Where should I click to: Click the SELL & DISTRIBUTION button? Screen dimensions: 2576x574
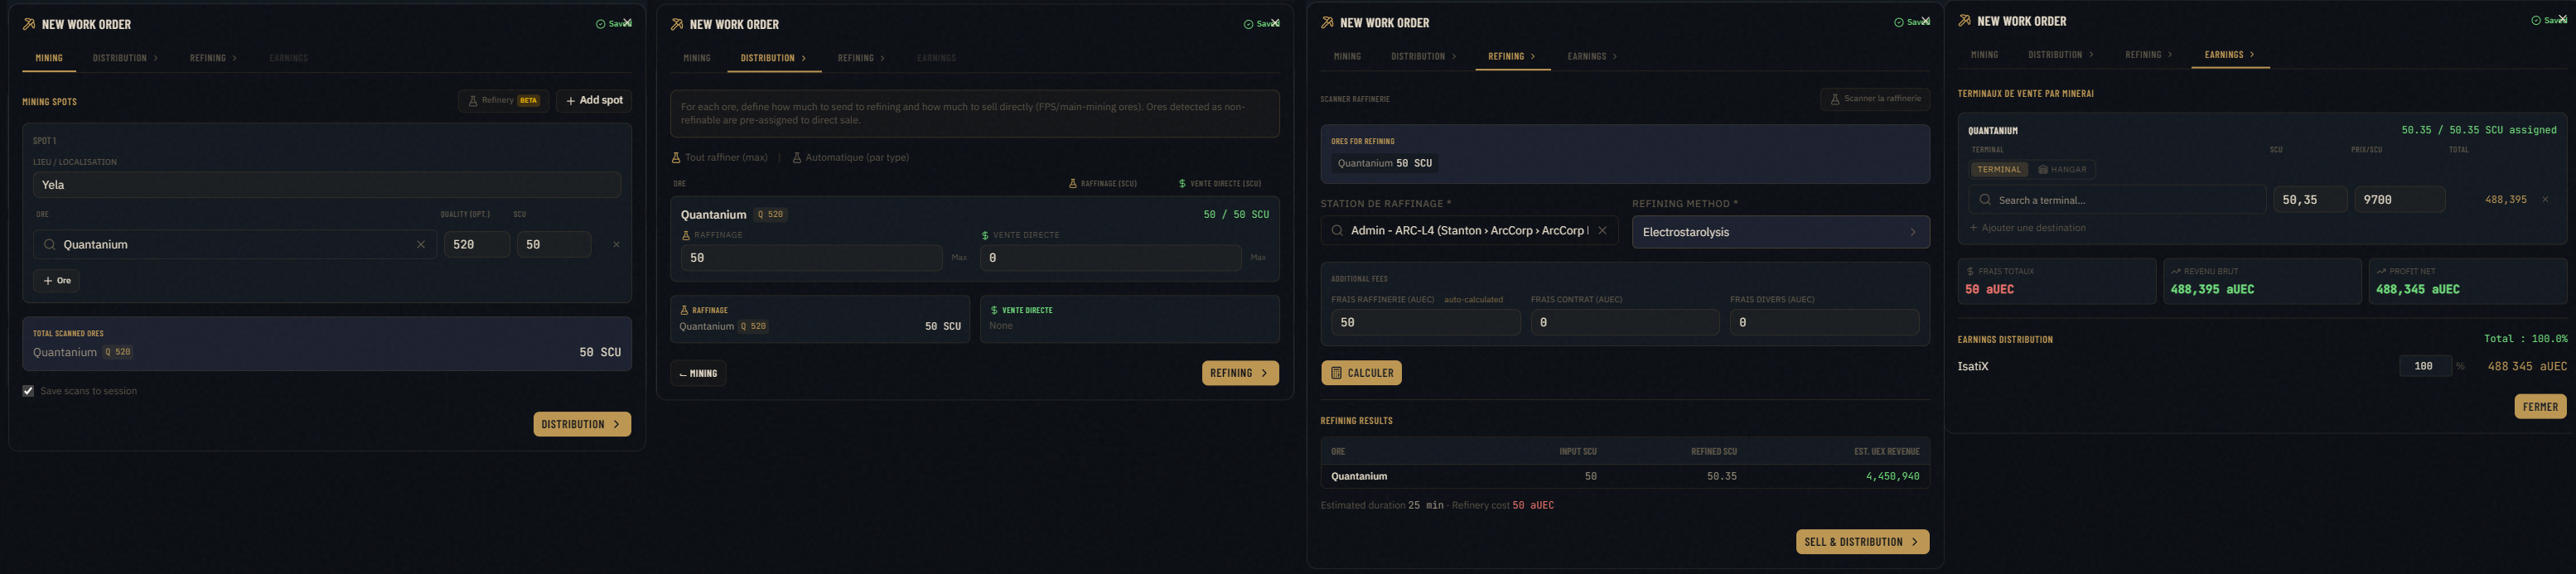(x=1862, y=542)
